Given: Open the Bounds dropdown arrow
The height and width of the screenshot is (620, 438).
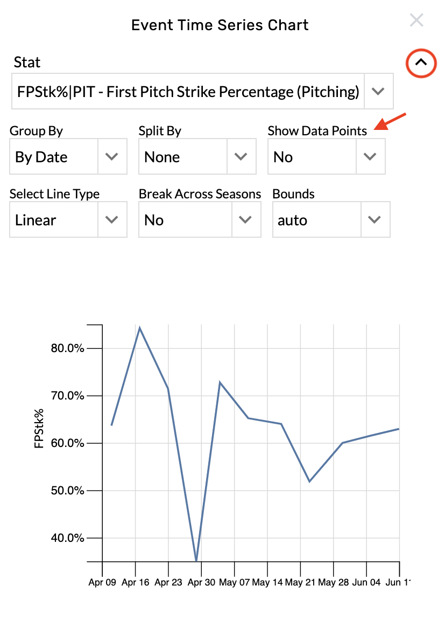Looking at the screenshot, I should (375, 220).
